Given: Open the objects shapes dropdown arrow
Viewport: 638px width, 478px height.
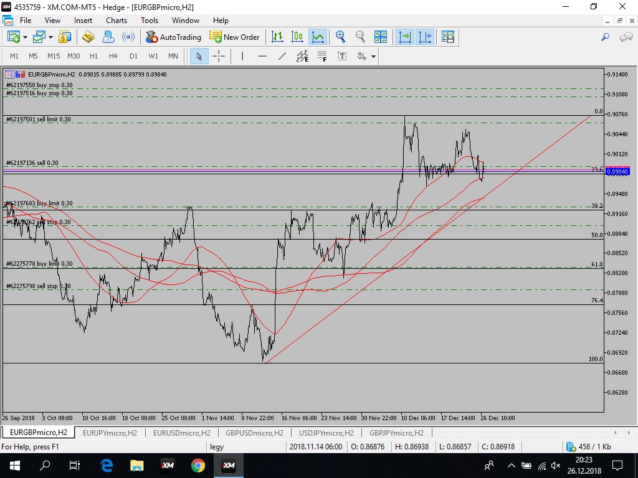Looking at the screenshot, I should [x=373, y=57].
